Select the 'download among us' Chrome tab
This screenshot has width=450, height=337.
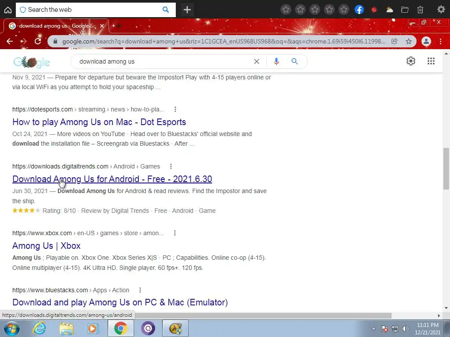[x=56, y=26]
